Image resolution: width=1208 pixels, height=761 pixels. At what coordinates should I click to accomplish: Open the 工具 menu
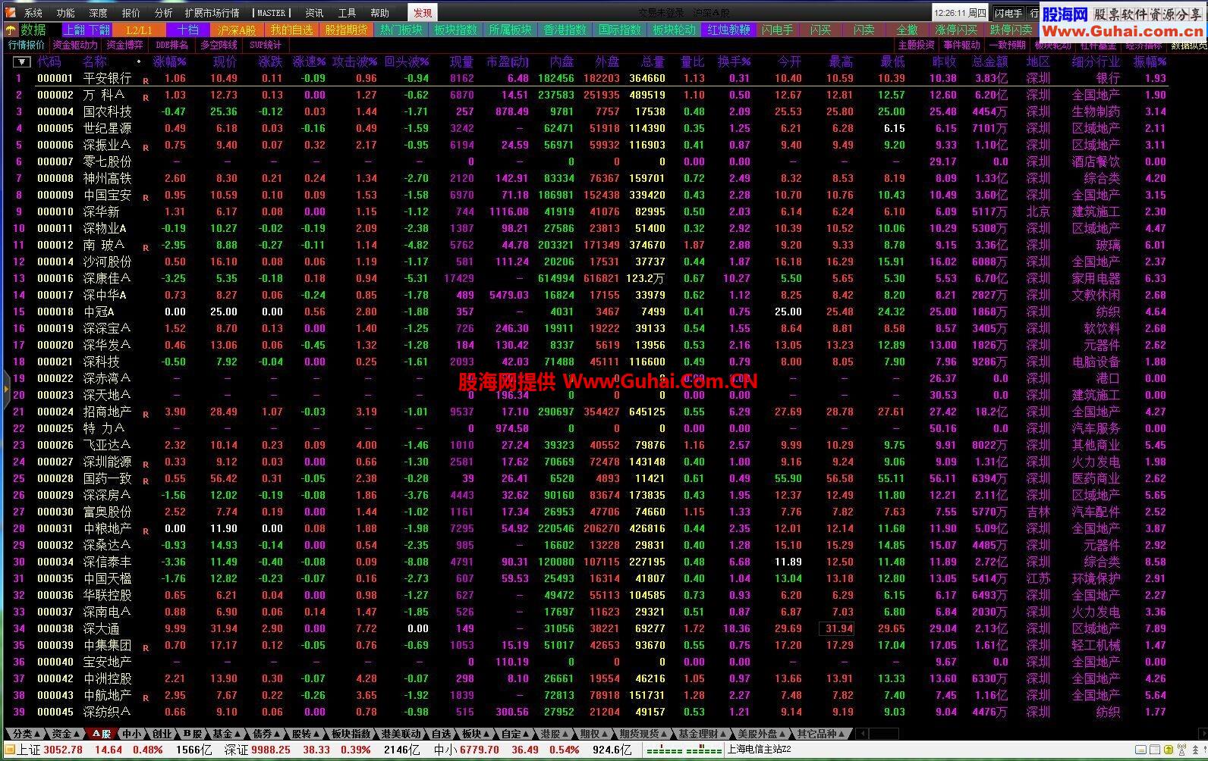(347, 13)
